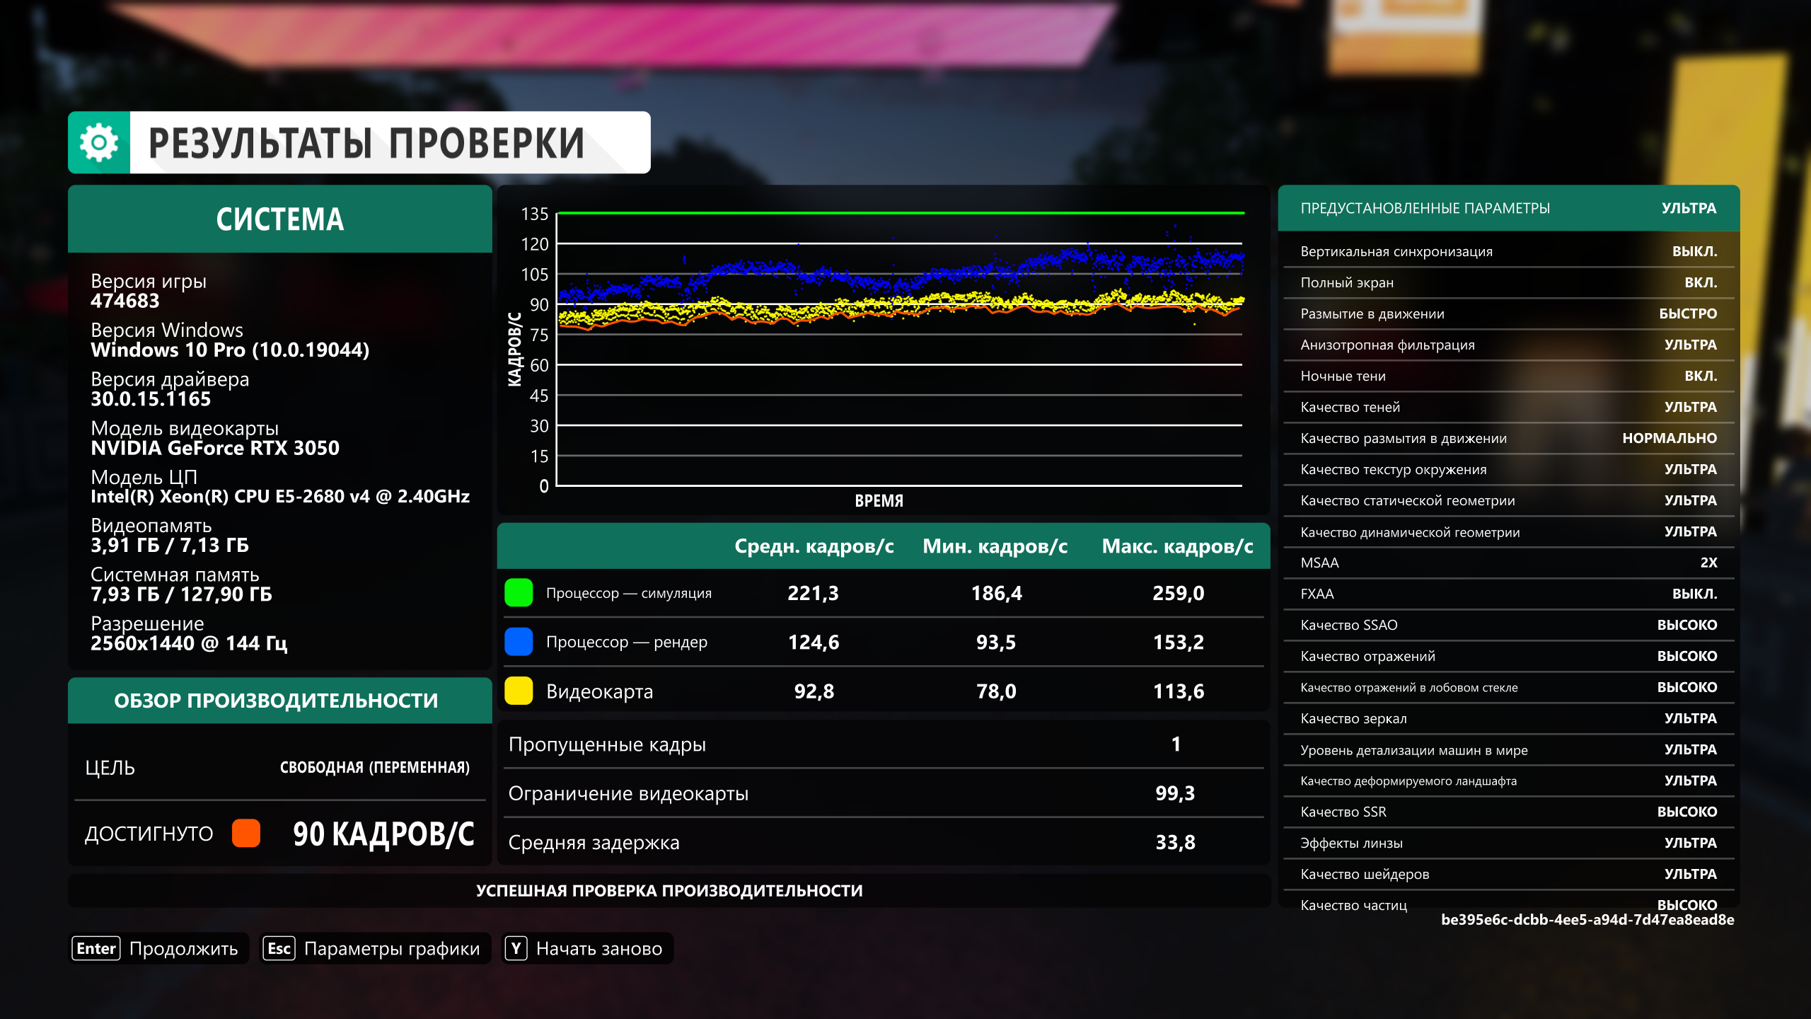Image resolution: width=1811 pixels, height=1019 pixels.
Task: Click Качество теней setting row
Action: 1508,408
